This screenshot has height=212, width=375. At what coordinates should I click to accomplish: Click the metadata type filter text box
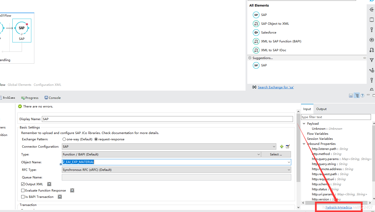coord(336,117)
